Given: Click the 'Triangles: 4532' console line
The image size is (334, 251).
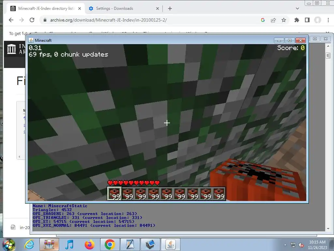Looking at the screenshot, I should click(52, 210).
